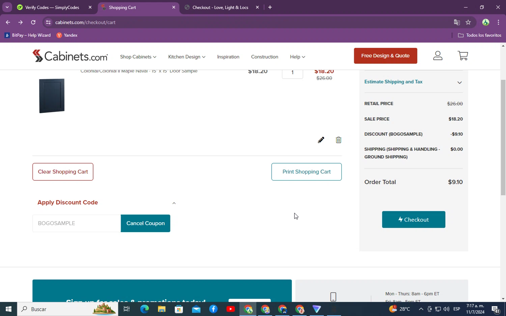Open the shopping cart icon in header
The image size is (506, 316).
click(x=462, y=56)
